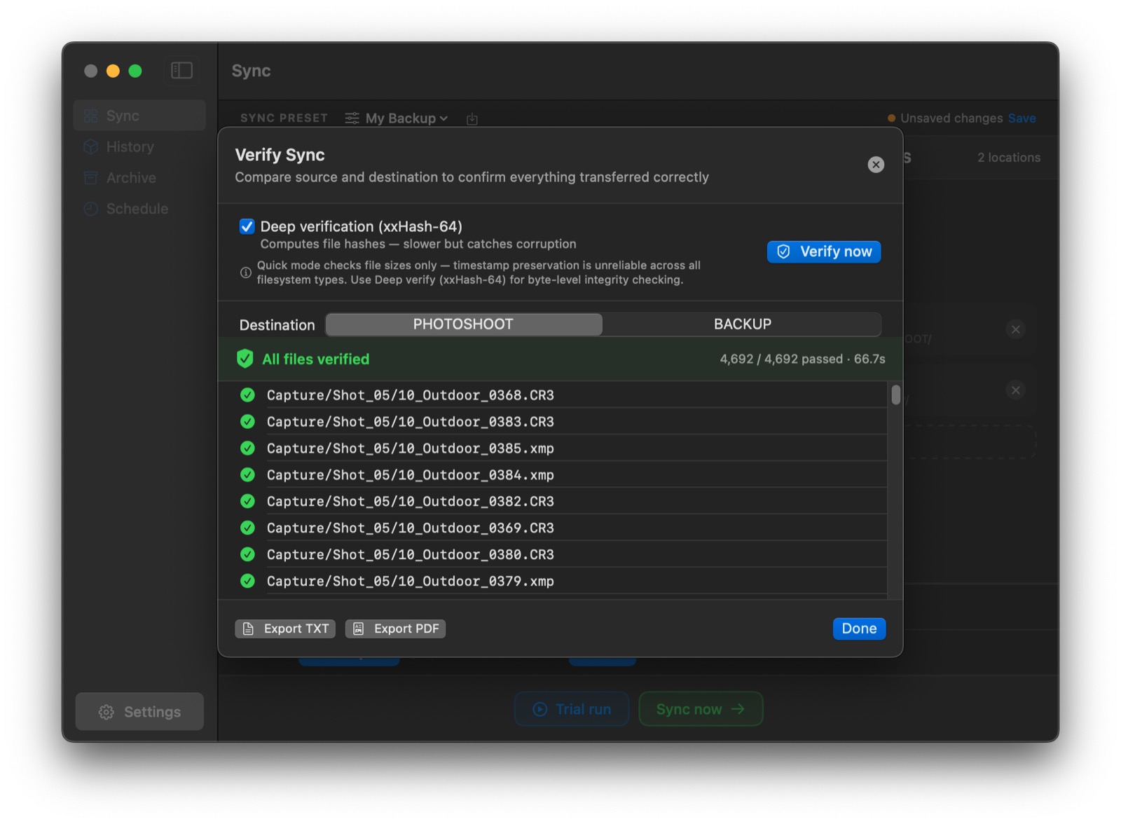Select file 10_Outdoor_0385.xmp row

[x=553, y=448]
